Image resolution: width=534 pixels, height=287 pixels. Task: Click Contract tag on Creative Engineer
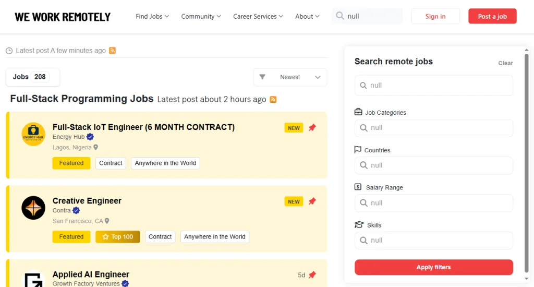click(160, 236)
